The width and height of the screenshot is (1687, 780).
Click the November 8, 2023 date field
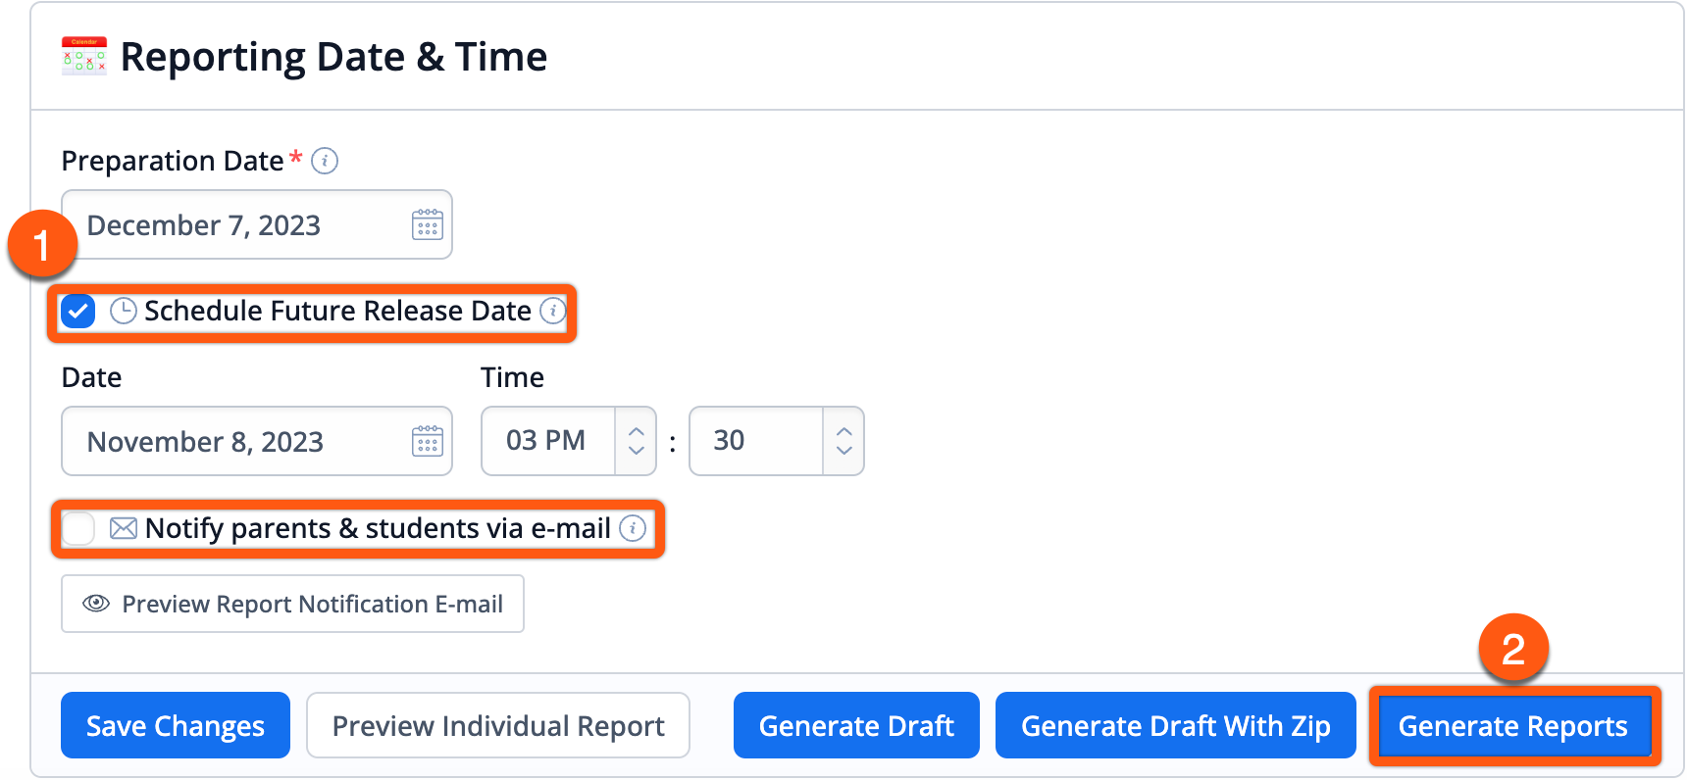257,442
